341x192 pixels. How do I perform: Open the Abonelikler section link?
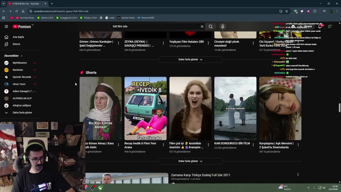13,56
